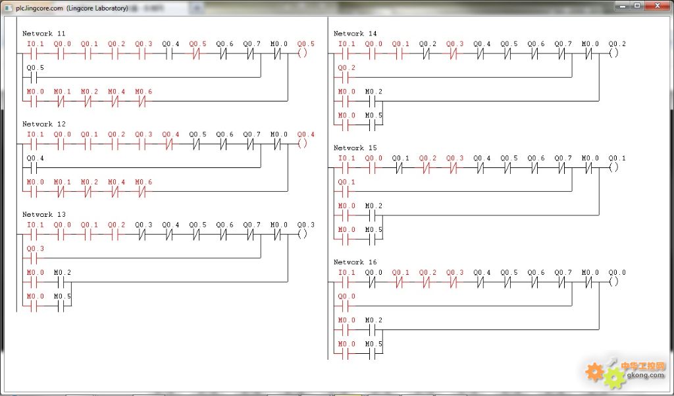Click the Q0.5 output coil in Network 11
This screenshot has width=674, height=396.
tap(303, 53)
